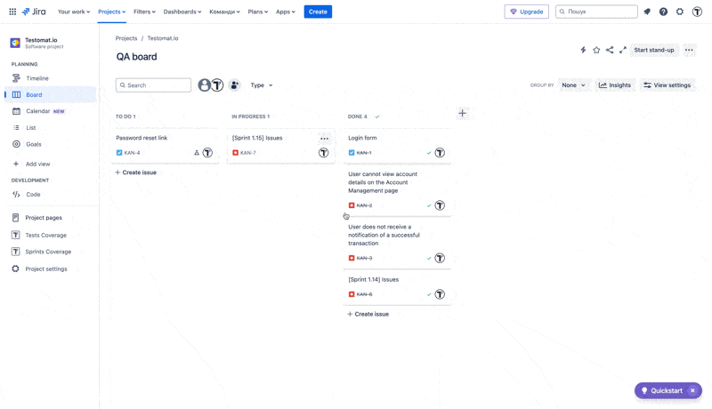
Task: Expand the Type filter dropdown
Action: (261, 85)
